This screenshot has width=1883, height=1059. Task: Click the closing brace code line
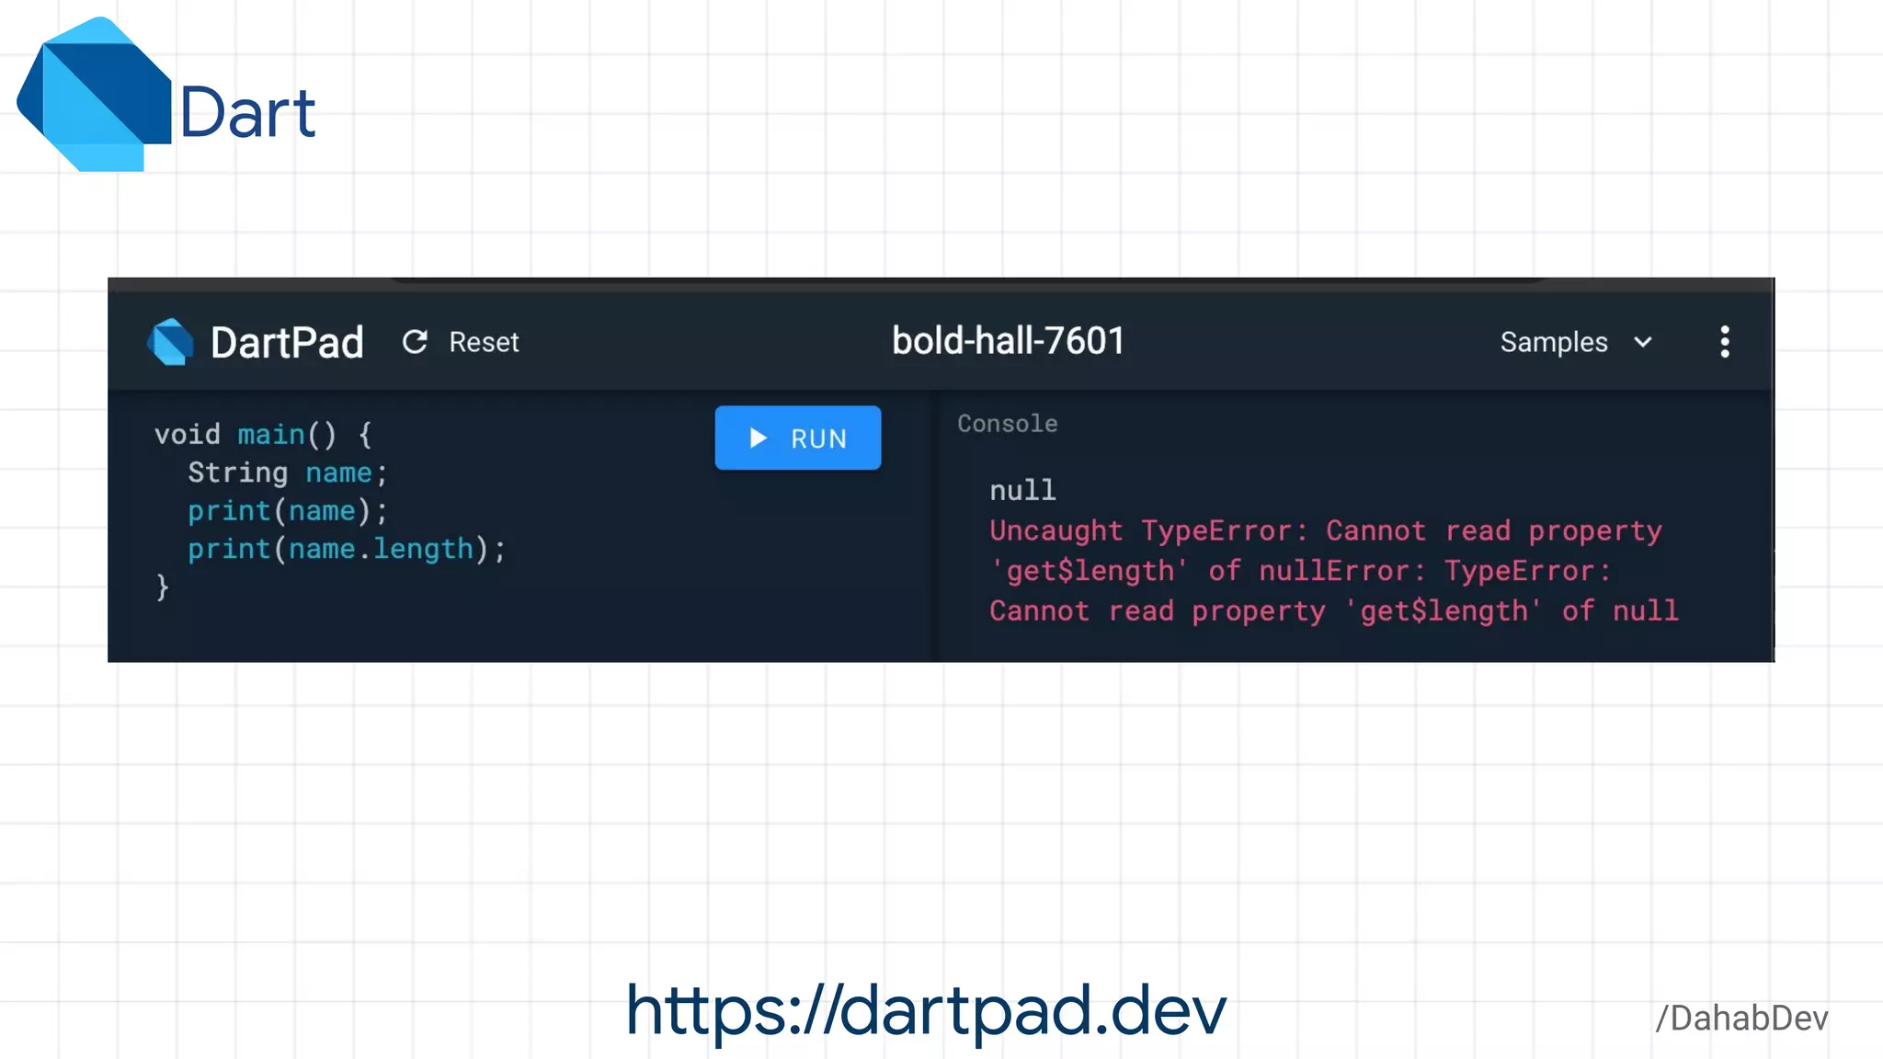point(162,586)
